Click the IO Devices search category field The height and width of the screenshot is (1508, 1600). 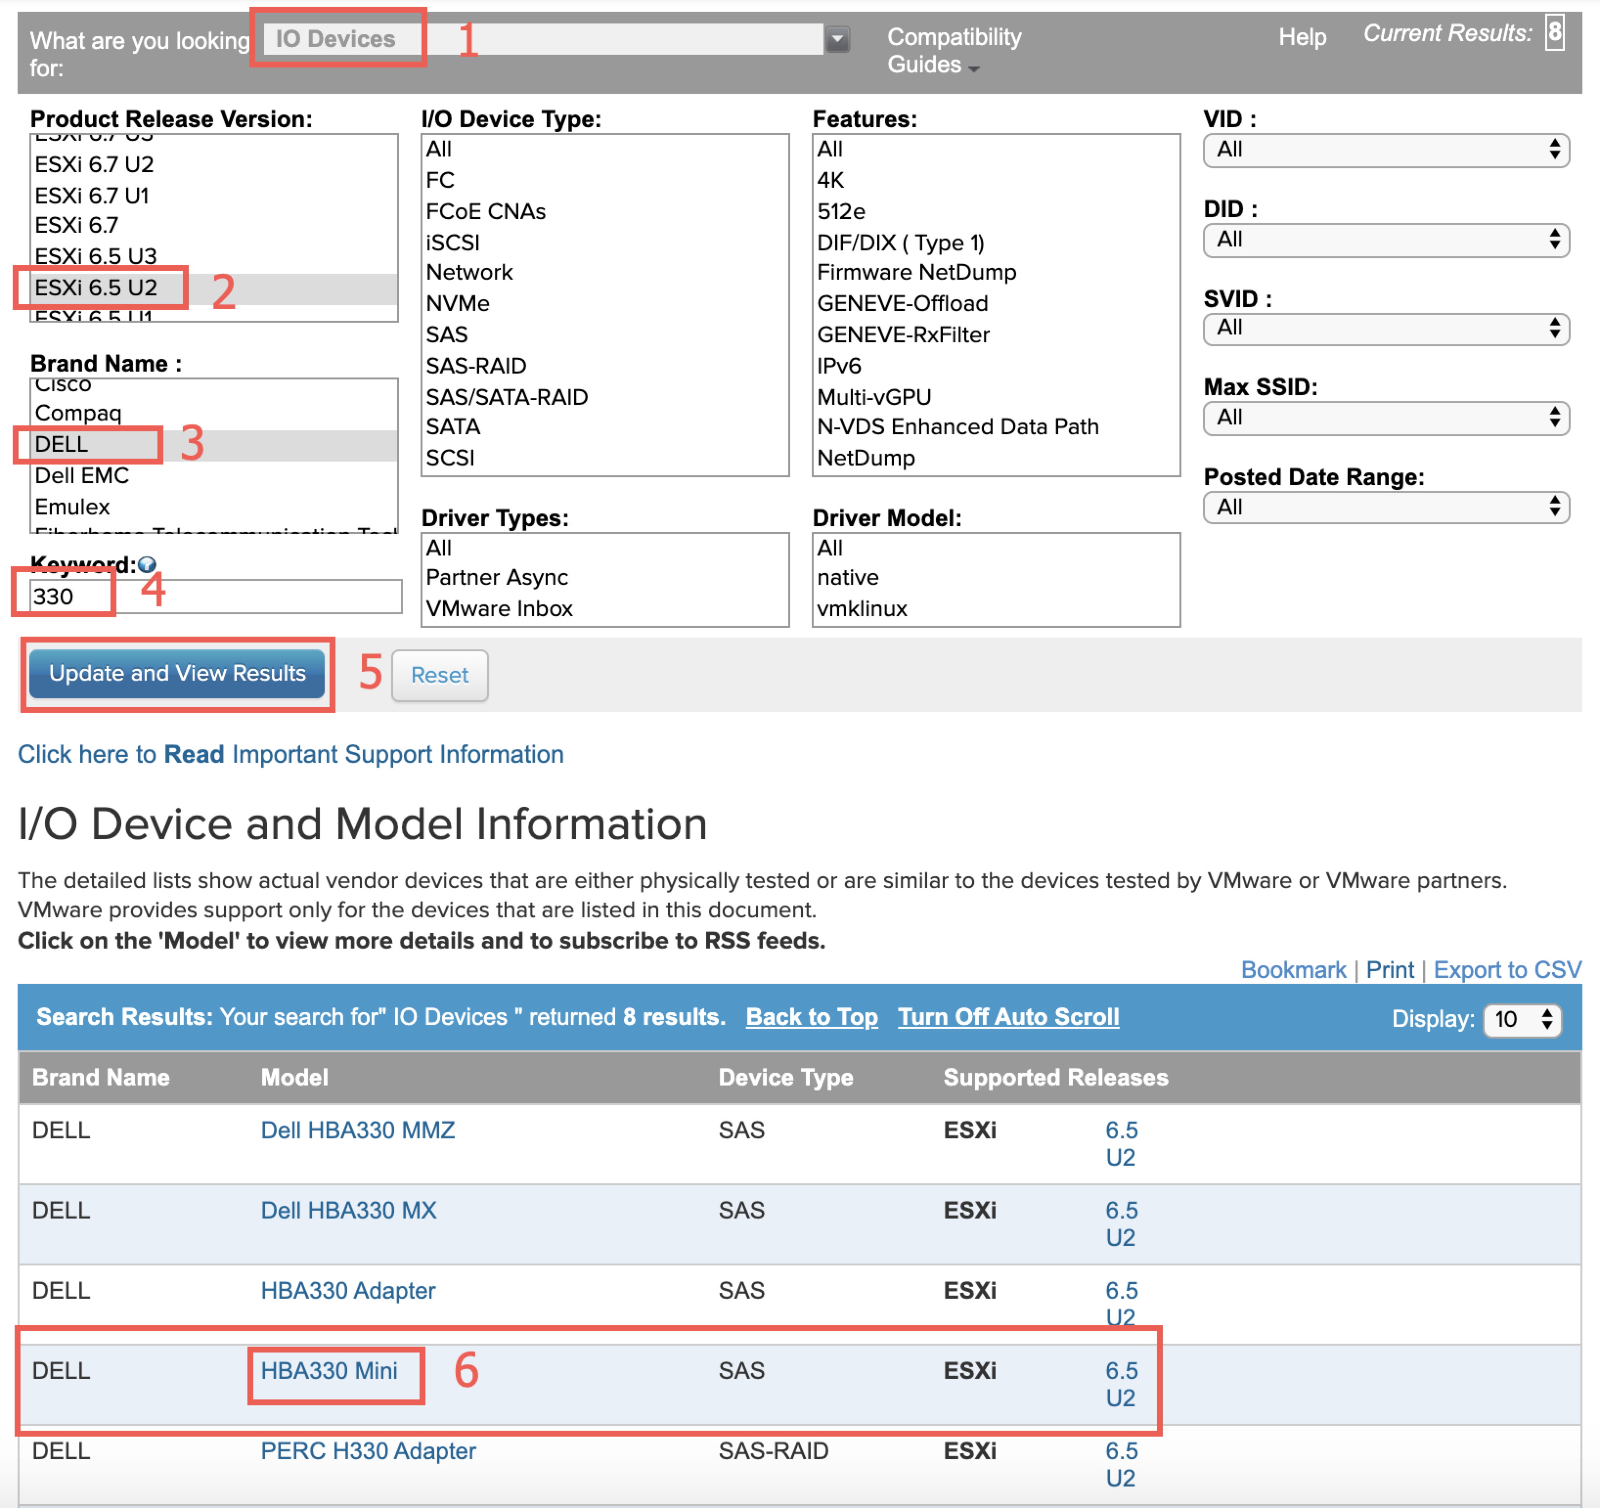click(543, 39)
